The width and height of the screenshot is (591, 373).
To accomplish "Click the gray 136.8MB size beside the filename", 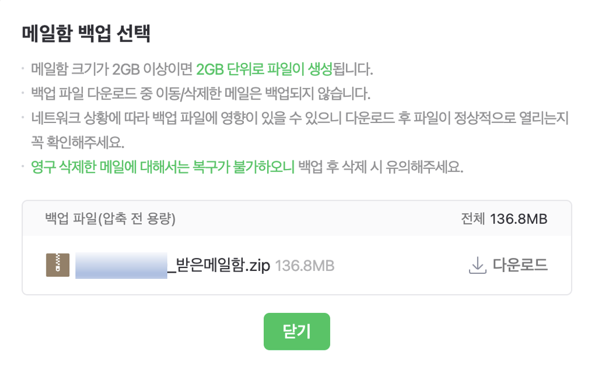I will click(x=305, y=266).
